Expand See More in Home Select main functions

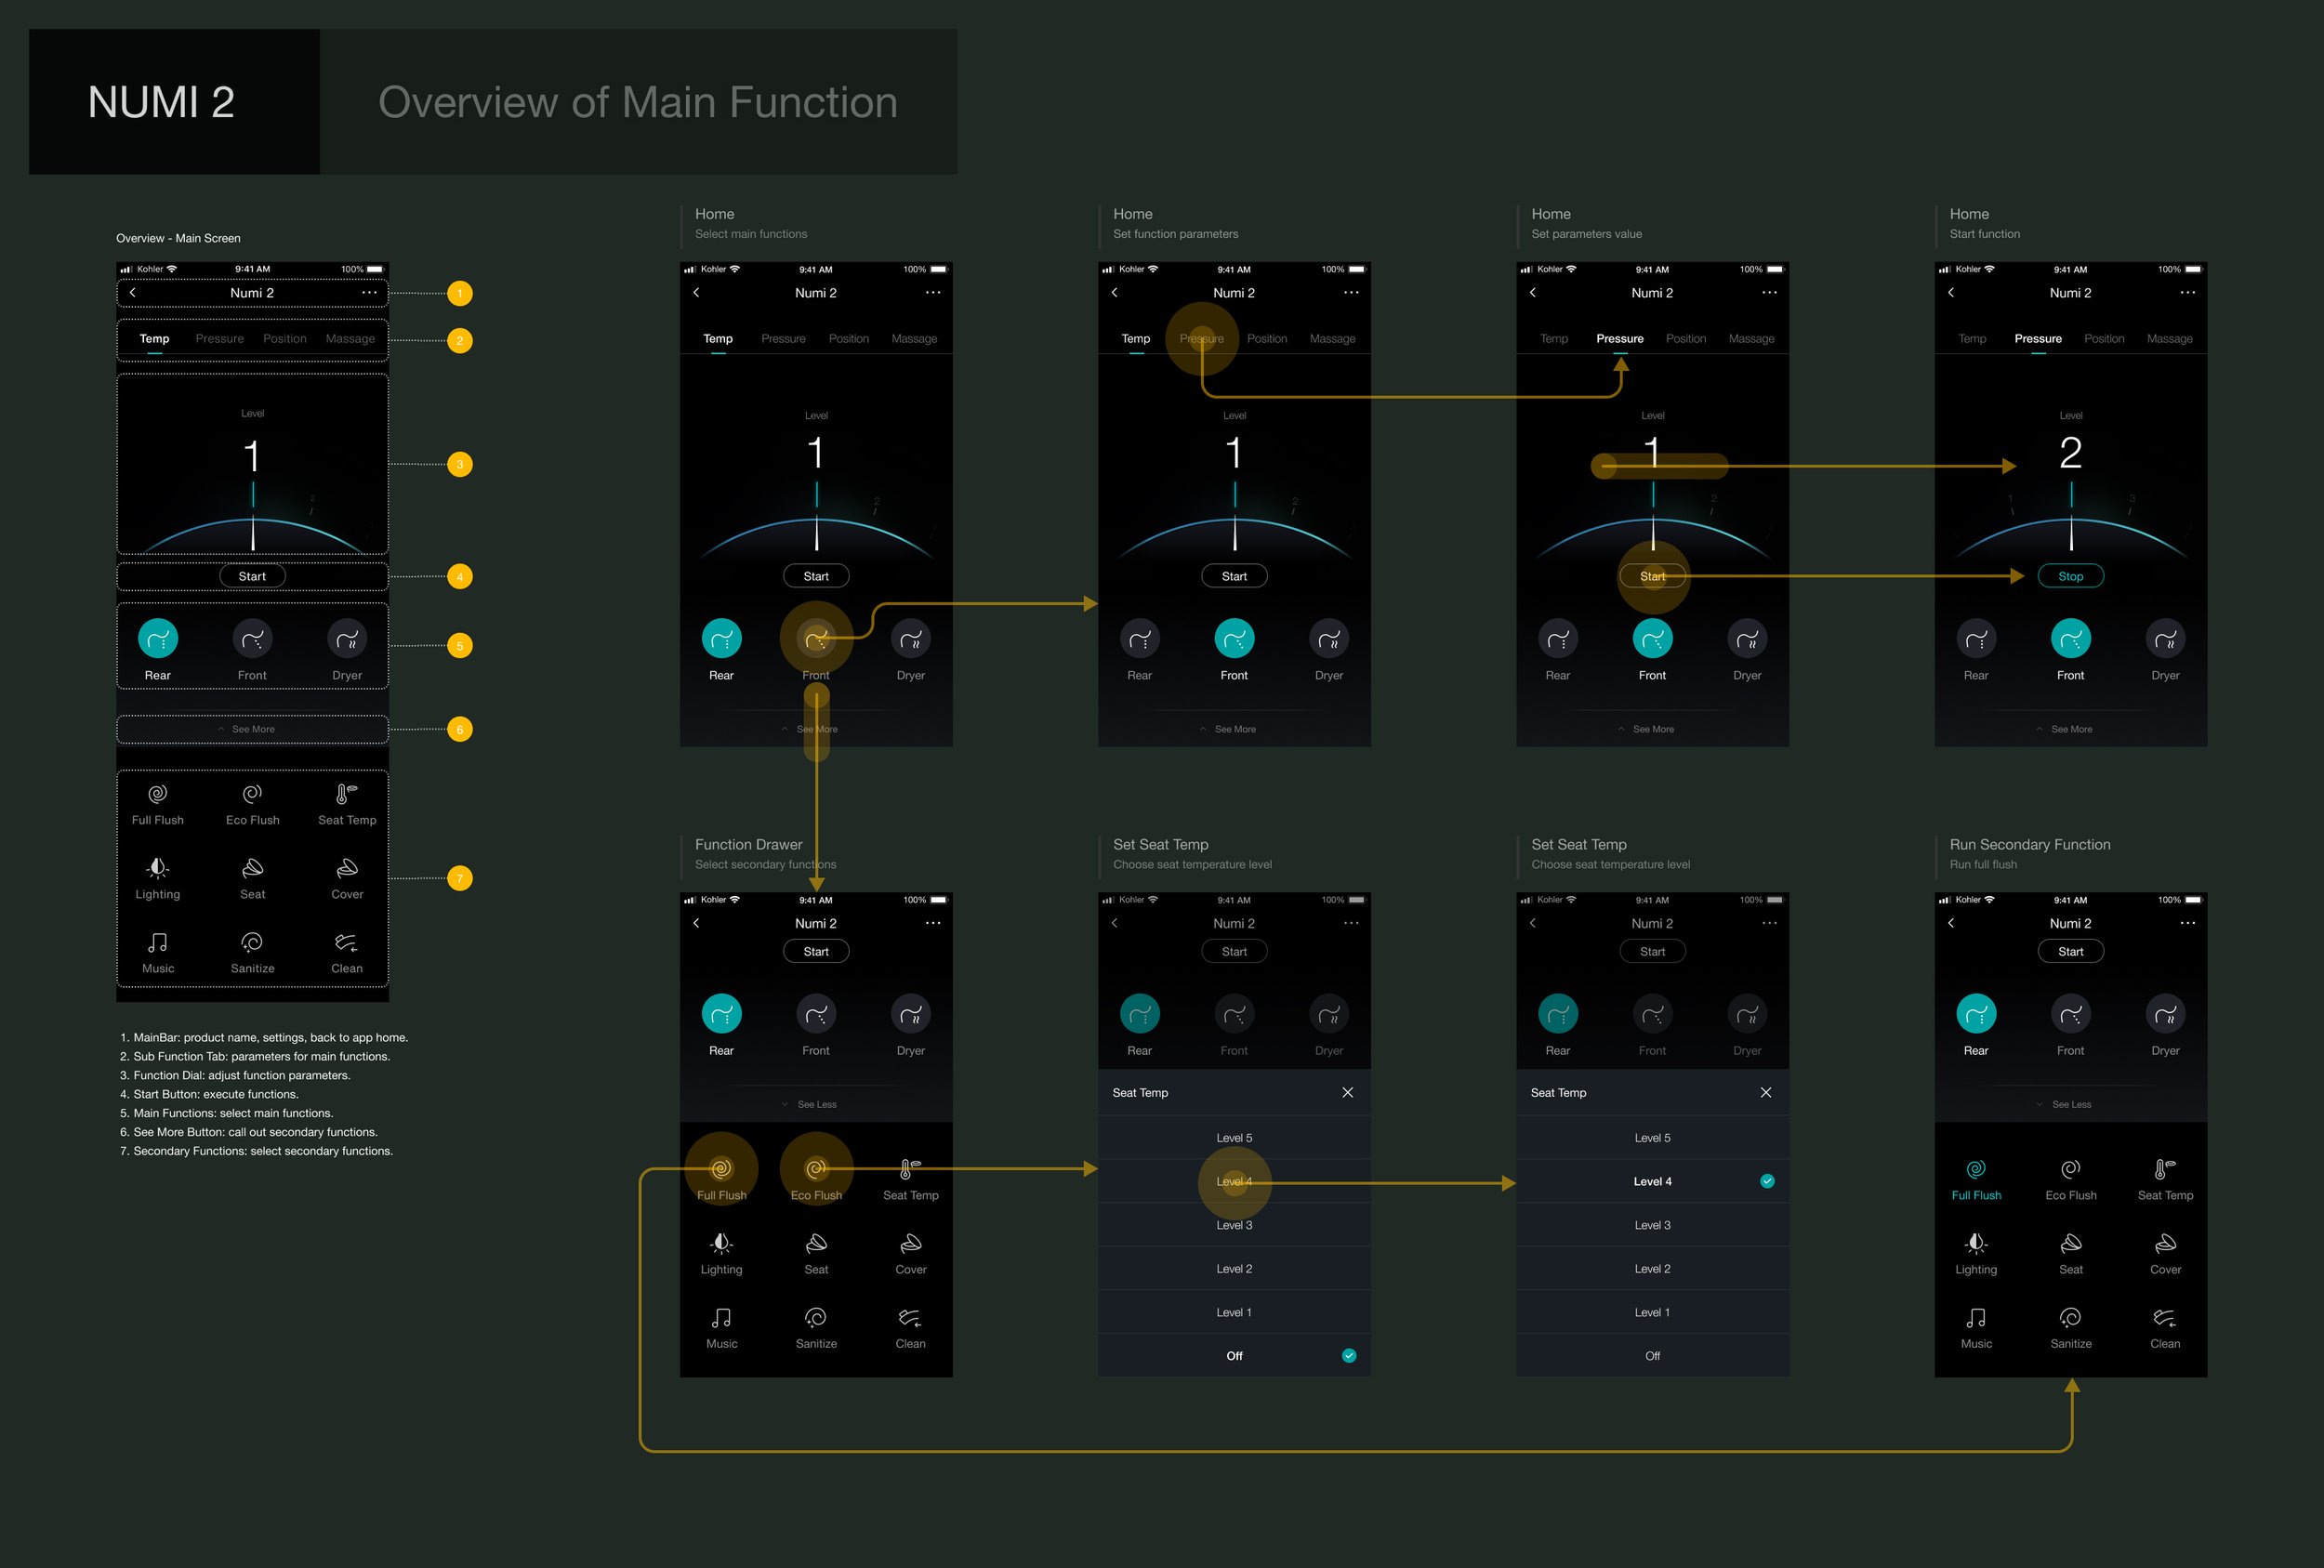[x=810, y=729]
